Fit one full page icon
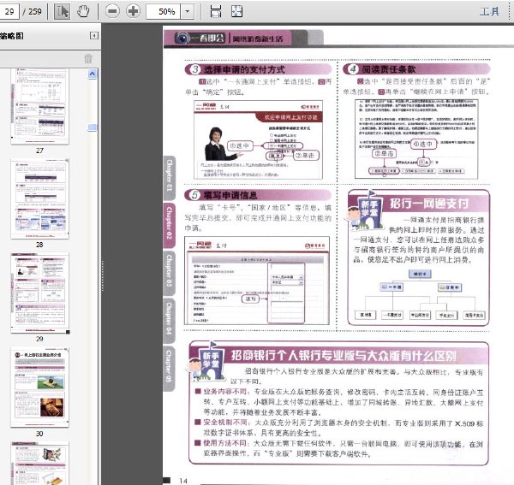Viewport: 514px width, 485px height. pos(237,11)
